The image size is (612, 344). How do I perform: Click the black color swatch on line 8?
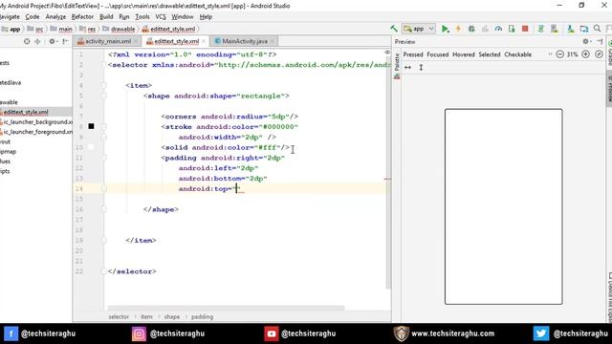tap(91, 126)
